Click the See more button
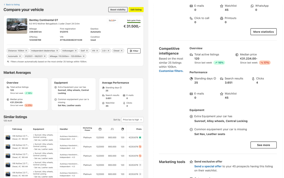284x178 pixels. point(264,145)
